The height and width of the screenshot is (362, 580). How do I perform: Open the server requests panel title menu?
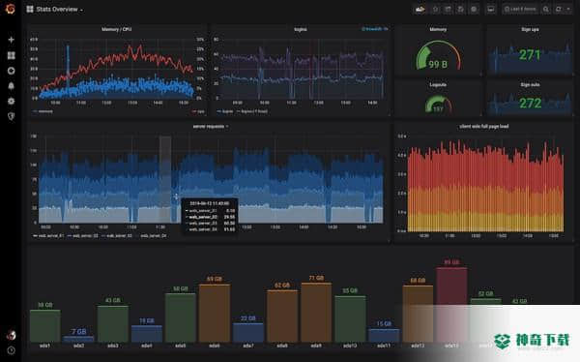(210, 127)
